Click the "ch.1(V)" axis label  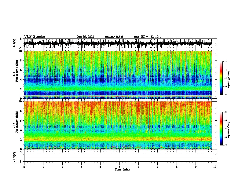pyautogui.click(x=15, y=43)
